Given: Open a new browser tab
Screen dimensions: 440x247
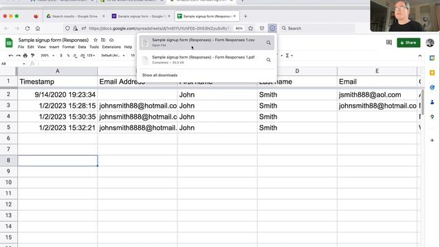Looking at the screenshot, I should click(245, 16).
